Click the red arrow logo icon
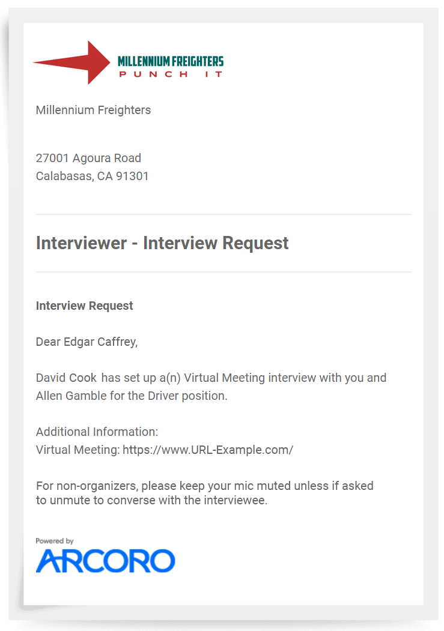444x631 pixels. pos(71,62)
